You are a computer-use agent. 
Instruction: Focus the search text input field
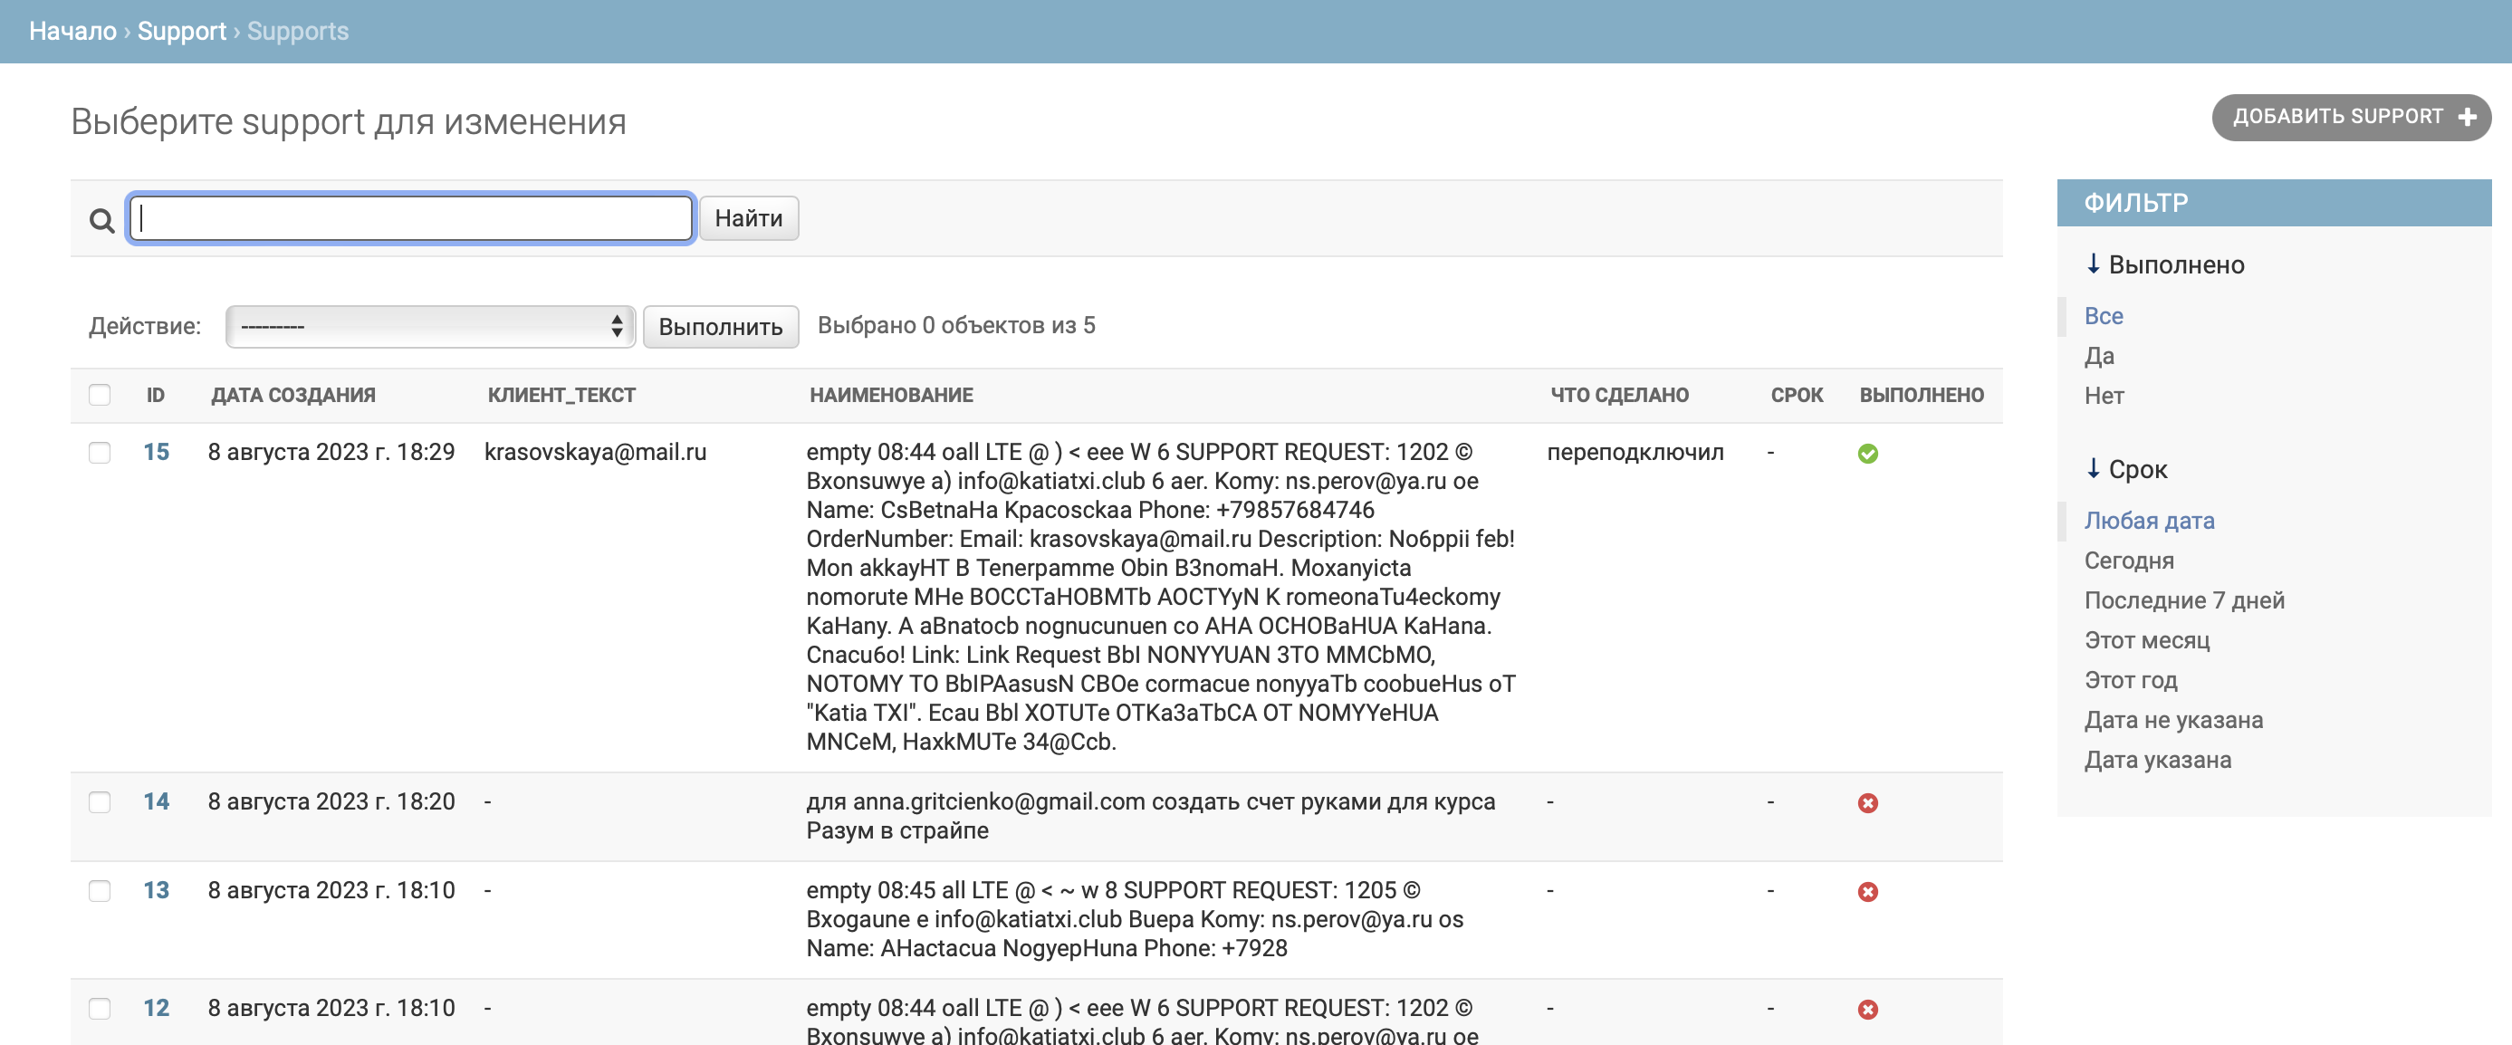(410, 218)
